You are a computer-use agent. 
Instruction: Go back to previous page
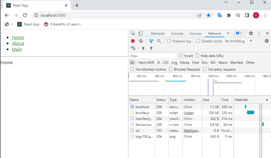pyautogui.click(x=7, y=15)
